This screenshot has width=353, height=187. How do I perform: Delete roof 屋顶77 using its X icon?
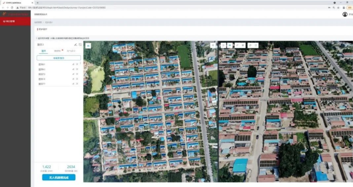tap(77, 84)
